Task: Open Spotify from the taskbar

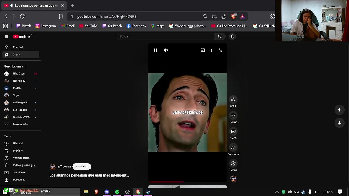Action: [117, 192]
